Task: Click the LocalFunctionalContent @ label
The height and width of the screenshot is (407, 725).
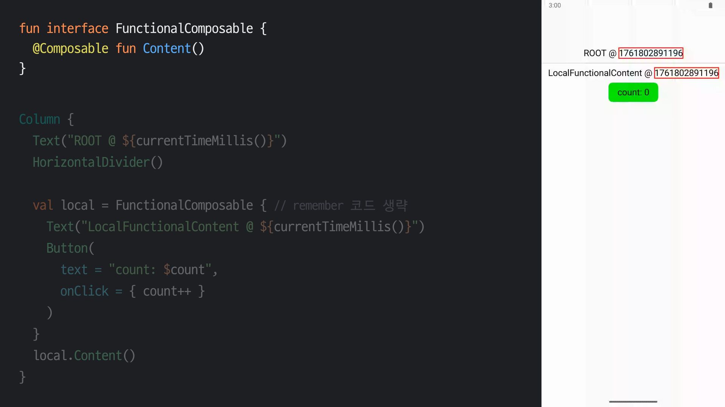Action: pyautogui.click(x=600, y=73)
